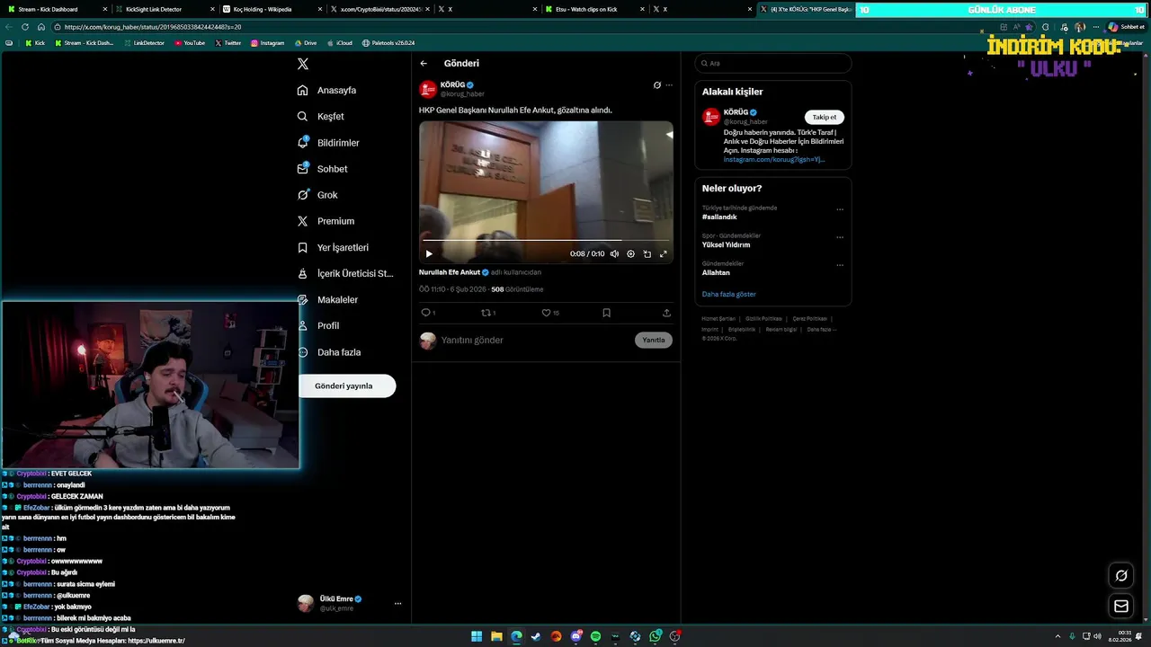The width and height of the screenshot is (1151, 647).
Task: Click the Ara search field
Action: tap(773, 63)
